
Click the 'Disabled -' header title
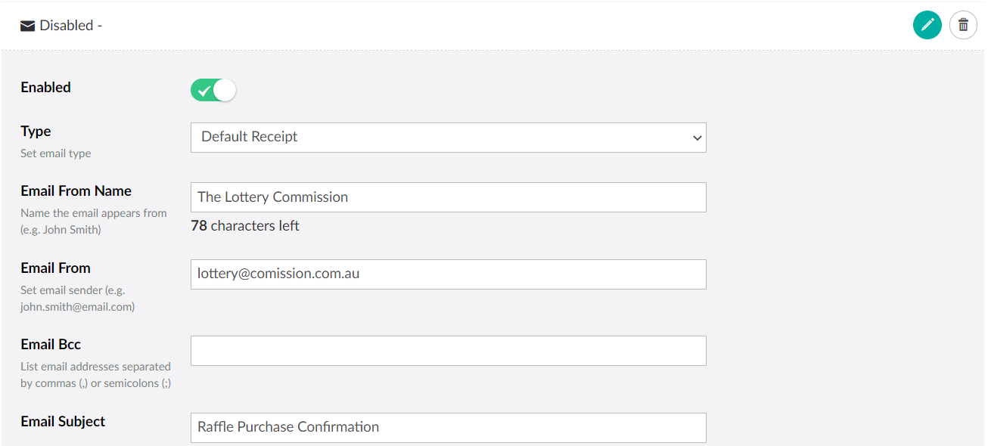70,26
